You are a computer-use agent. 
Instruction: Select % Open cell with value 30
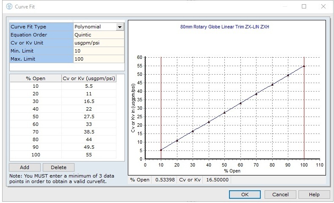36,102
